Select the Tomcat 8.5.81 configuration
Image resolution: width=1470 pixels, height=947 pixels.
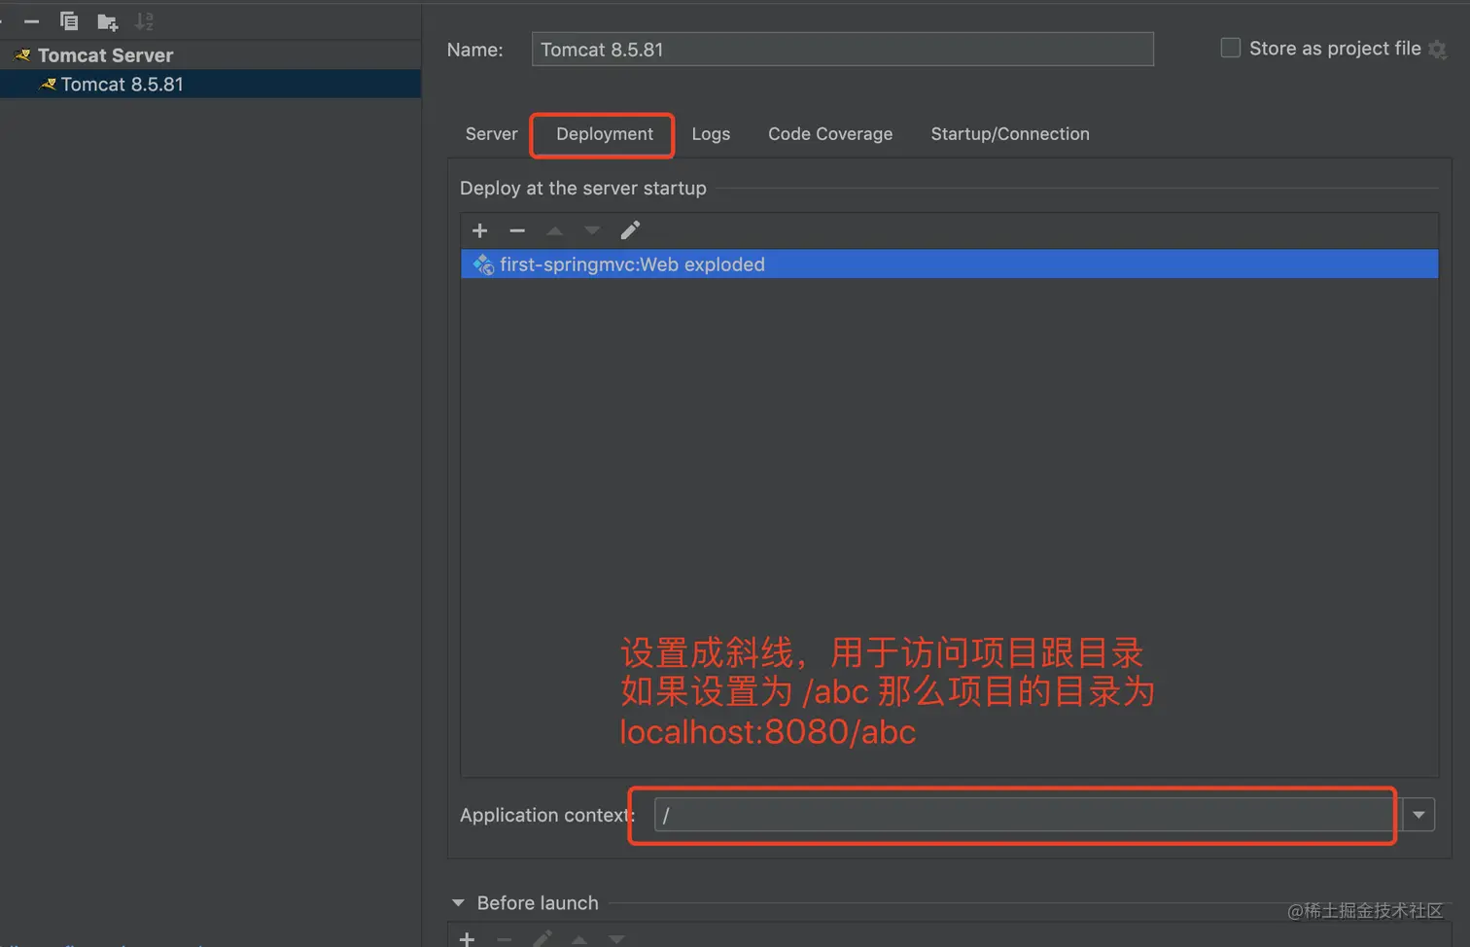pos(210,85)
